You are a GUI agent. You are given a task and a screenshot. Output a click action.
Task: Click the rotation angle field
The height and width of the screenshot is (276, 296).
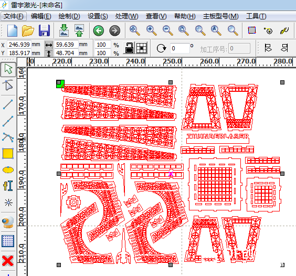[x=179, y=48]
